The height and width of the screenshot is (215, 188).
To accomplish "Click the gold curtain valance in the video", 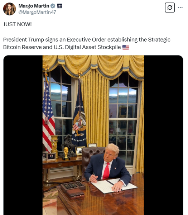I will tap(93, 66).
